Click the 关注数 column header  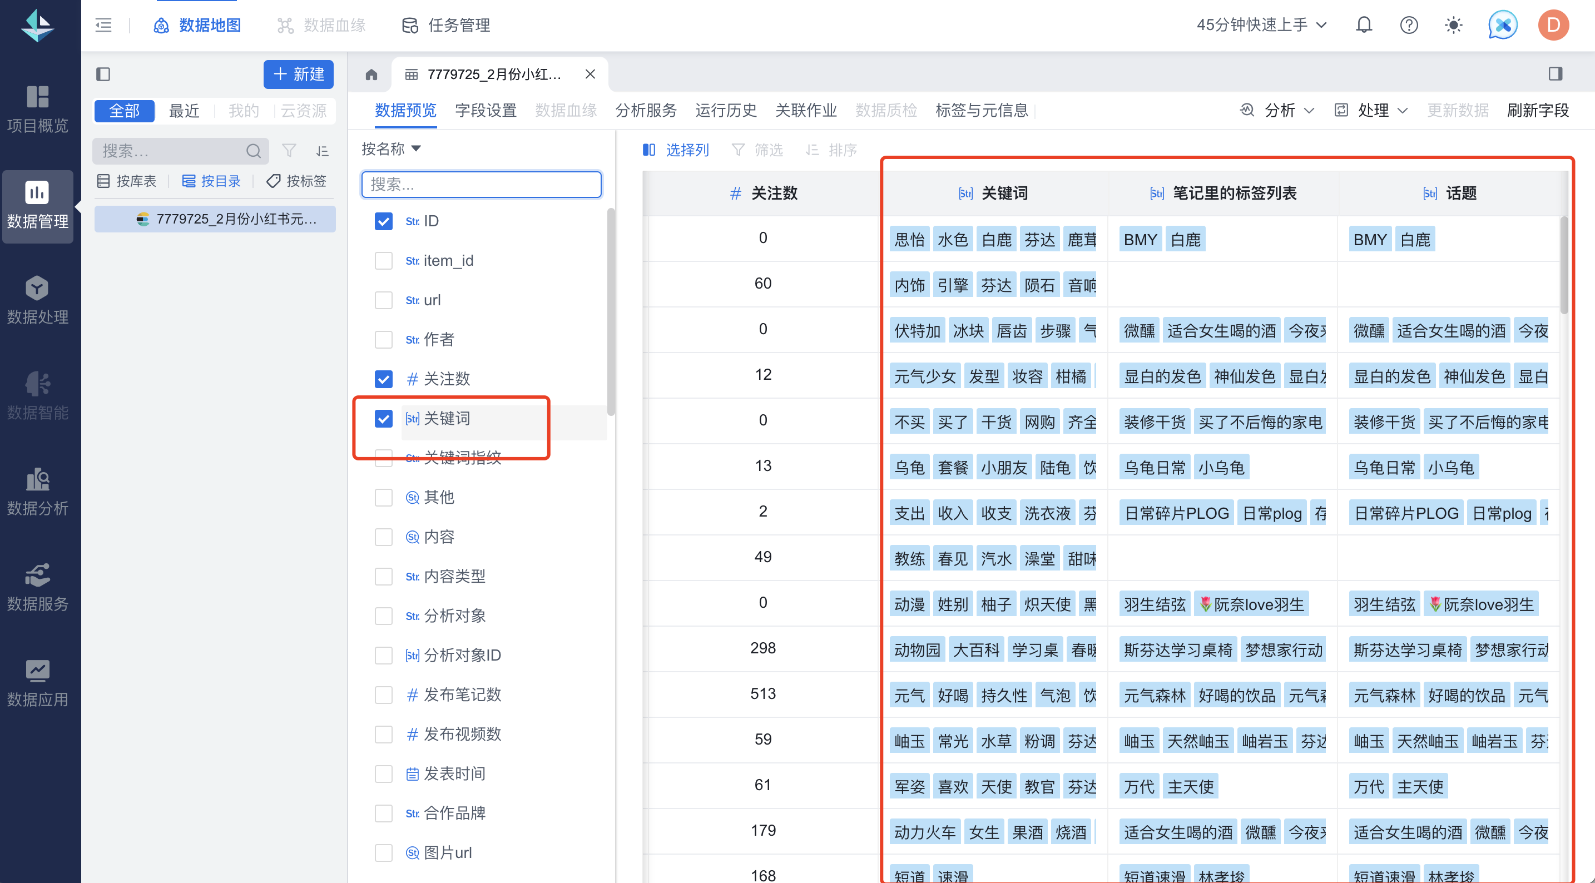point(763,193)
